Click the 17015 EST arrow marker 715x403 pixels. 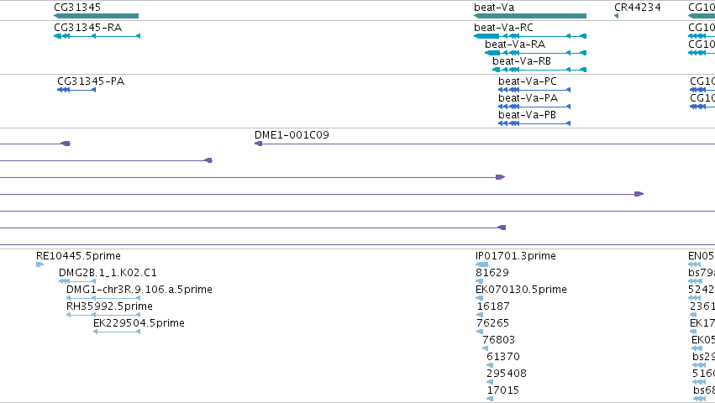[x=490, y=399]
